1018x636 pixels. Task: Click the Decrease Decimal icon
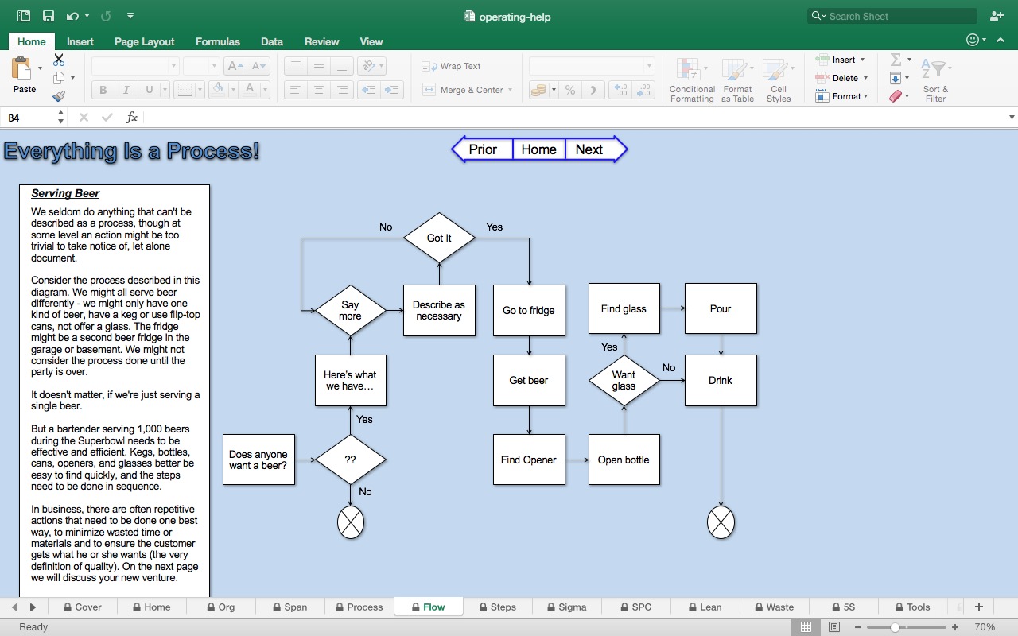pyautogui.click(x=644, y=90)
